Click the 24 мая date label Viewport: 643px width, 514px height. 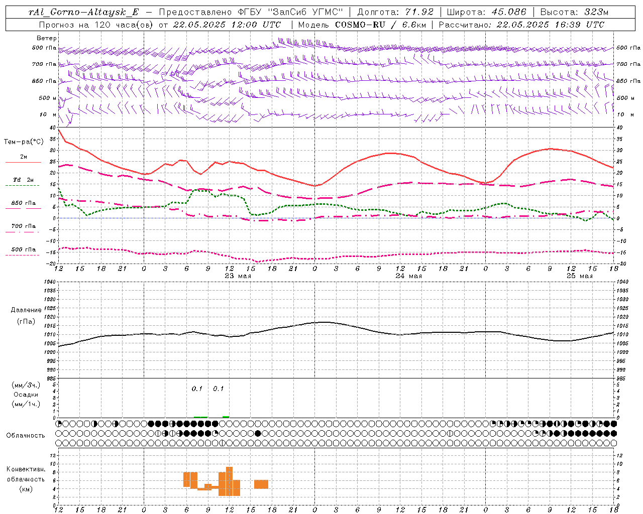coord(408,276)
